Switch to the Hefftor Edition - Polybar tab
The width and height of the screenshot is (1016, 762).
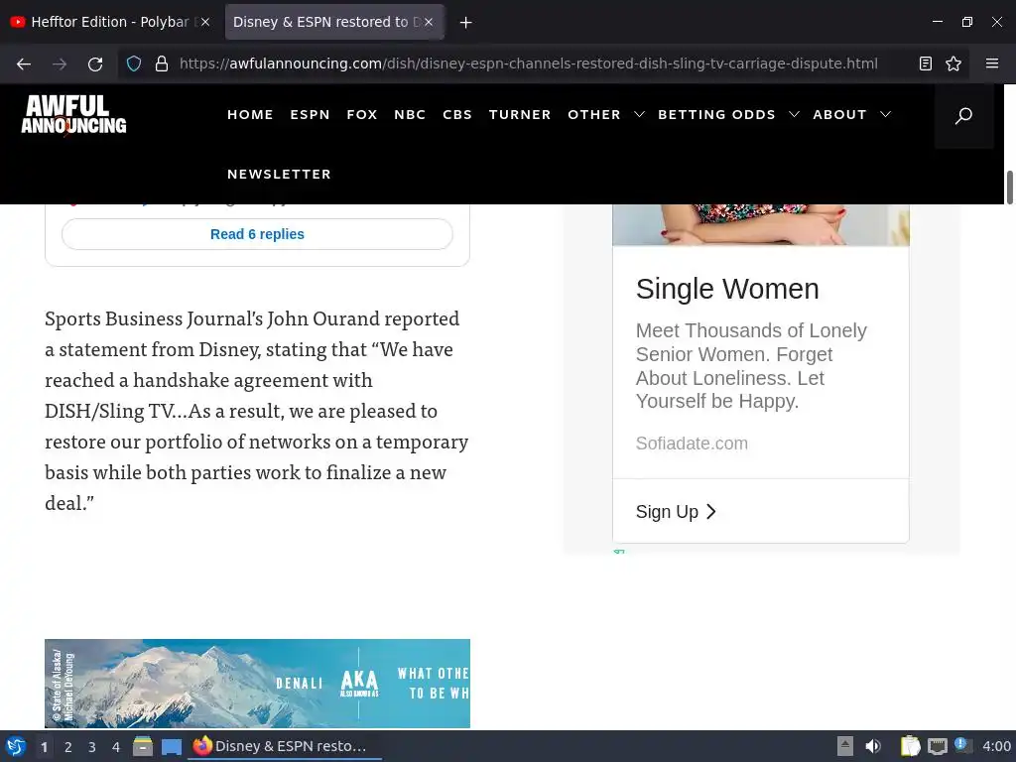coord(109,22)
